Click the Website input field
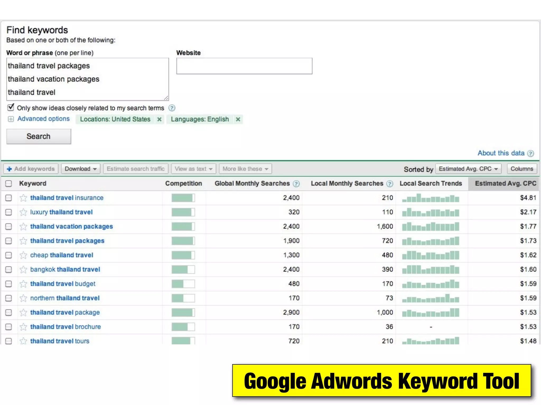The image size is (541, 405). pos(244,66)
